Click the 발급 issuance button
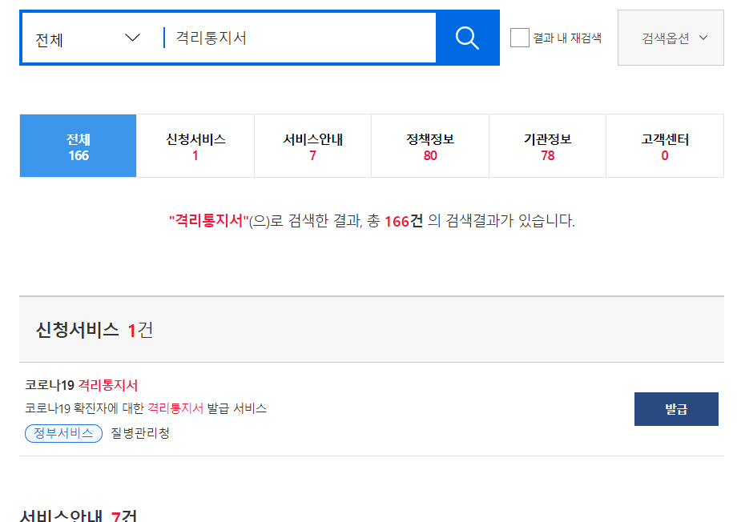Image resolution: width=737 pixels, height=522 pixels. coord(676,408)
